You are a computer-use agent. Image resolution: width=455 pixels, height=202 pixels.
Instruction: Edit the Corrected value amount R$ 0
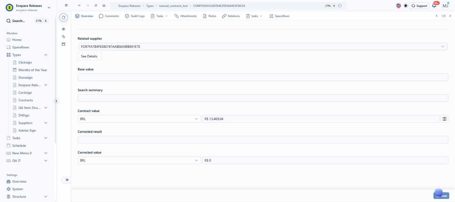coord(325,160)
